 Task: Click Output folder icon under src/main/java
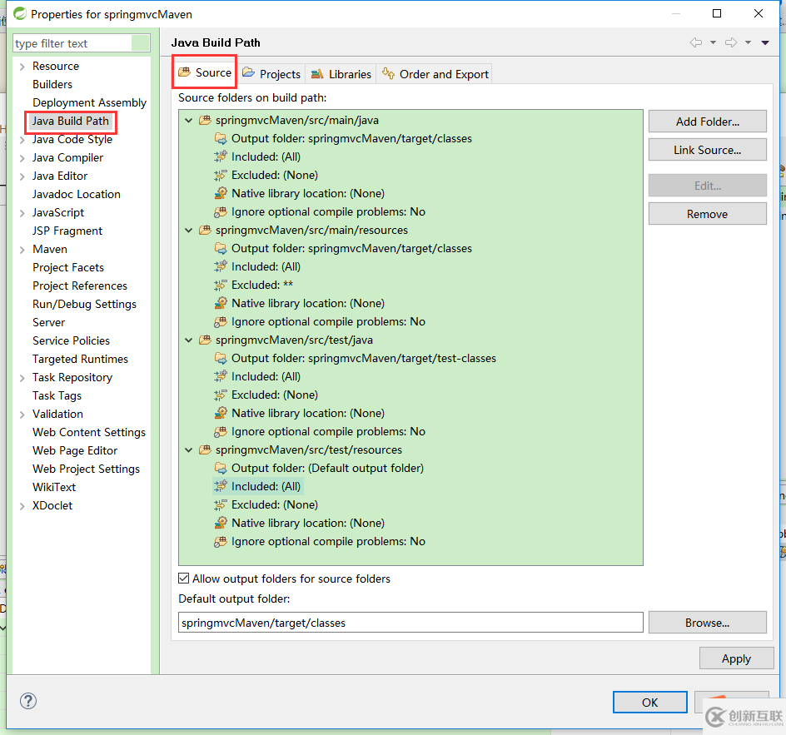221,138
